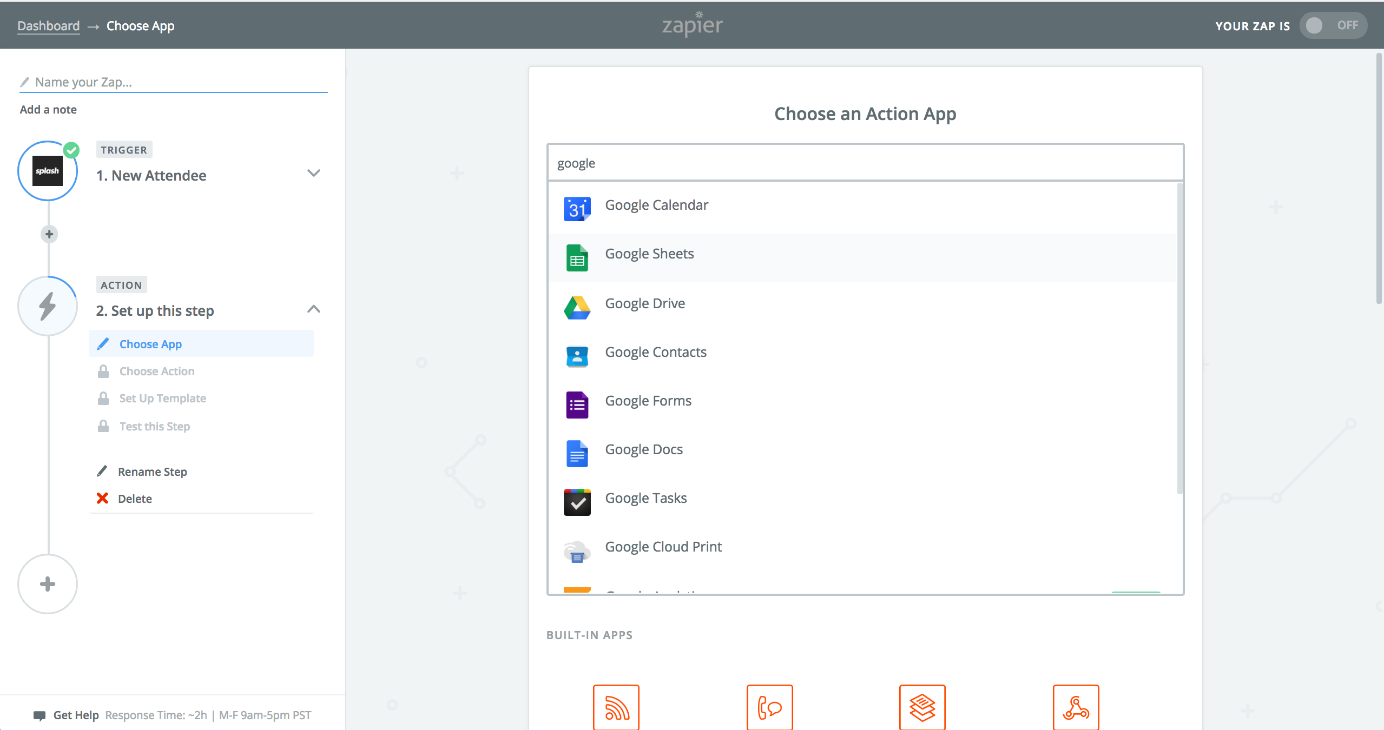This screenshot has height=730, width=1384.
Task: Click the page scrollbar on the right
Action: [x=1379, y=178]
